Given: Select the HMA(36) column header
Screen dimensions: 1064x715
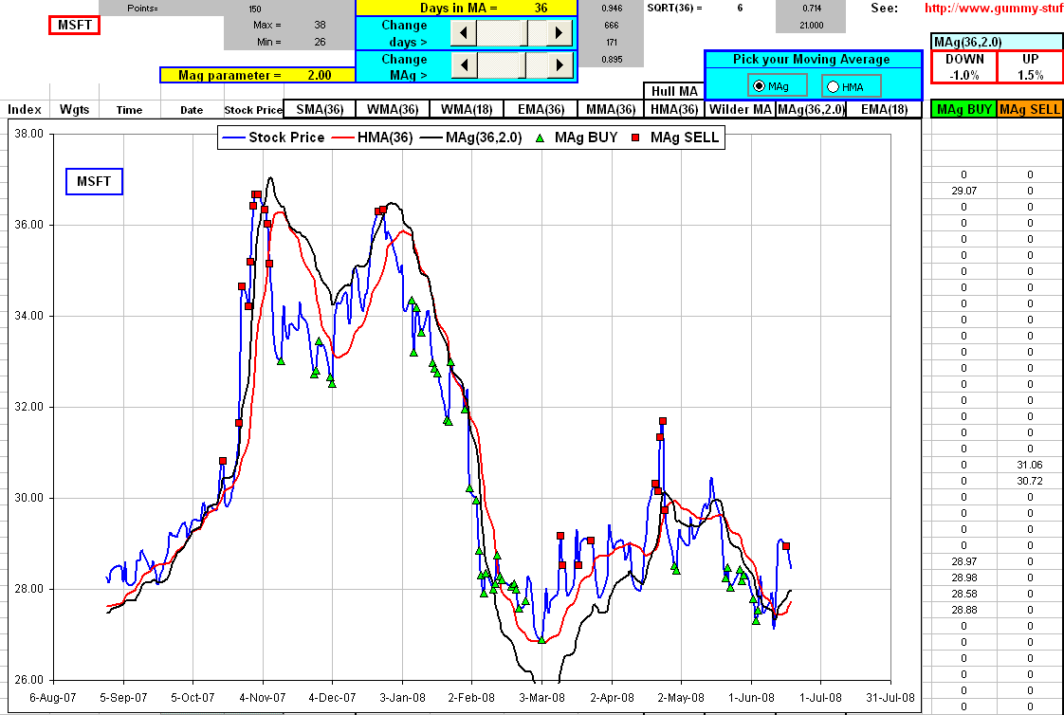Looking at the screenshot, I should [674, 109].
